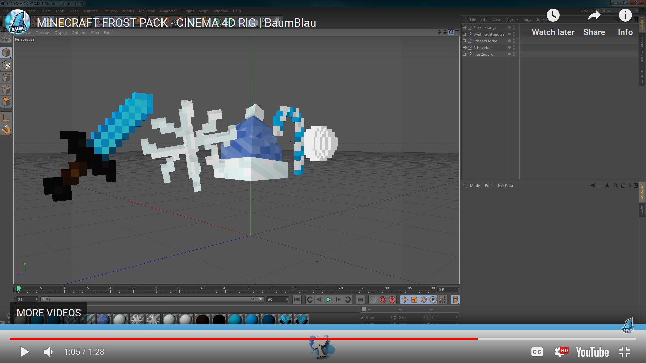This screenshot has height=363, width=646.
Task: Open the Layout Startup dropdown
Action: click(x=617, y=11)
